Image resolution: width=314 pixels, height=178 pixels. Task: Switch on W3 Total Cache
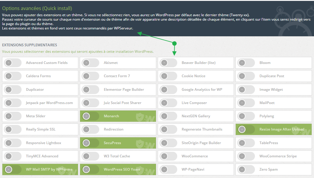(x=90, y=156)
